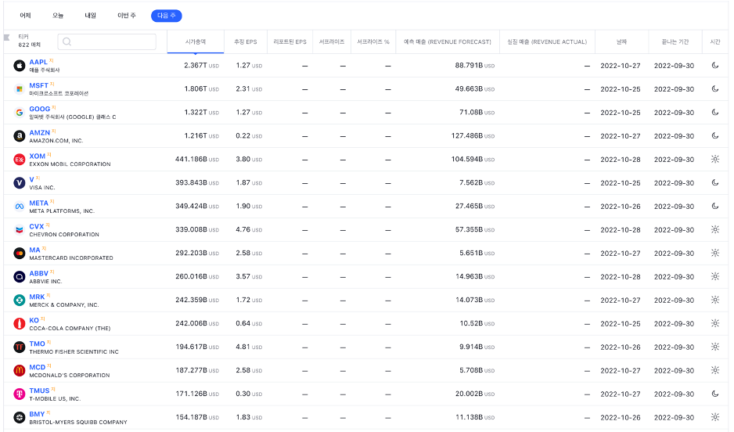The height and width of the screenshot is (432, 734).
Task: Click the moon icon in the AAPL row
Action: click(714, 66)
